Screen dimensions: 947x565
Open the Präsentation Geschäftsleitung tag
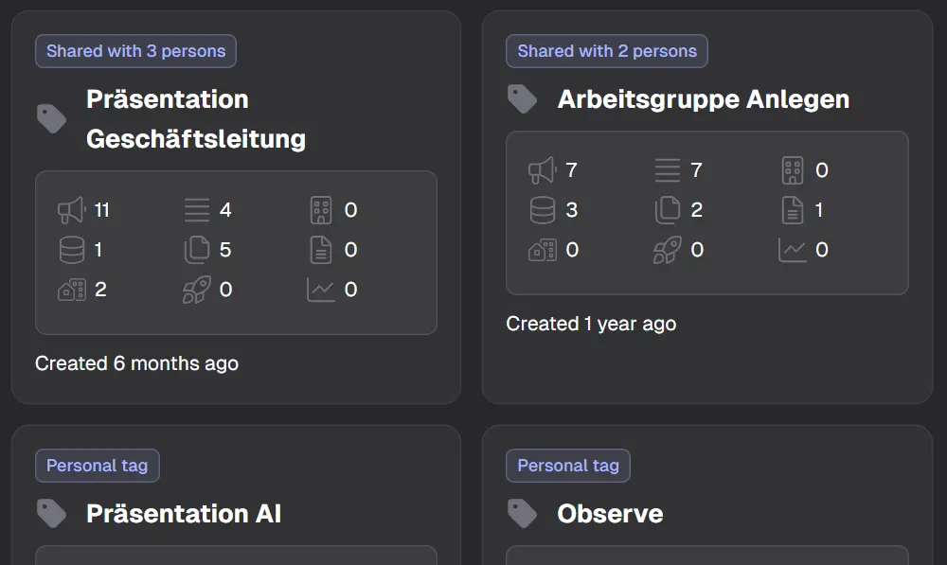coord(195,119)
